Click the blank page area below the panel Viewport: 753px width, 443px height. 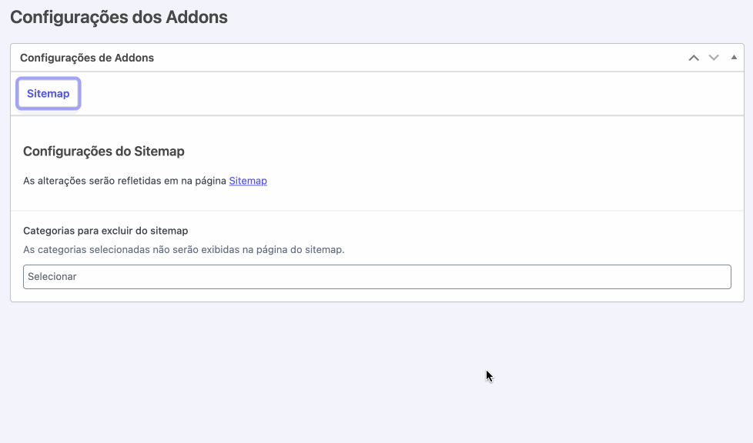point(376,372)
